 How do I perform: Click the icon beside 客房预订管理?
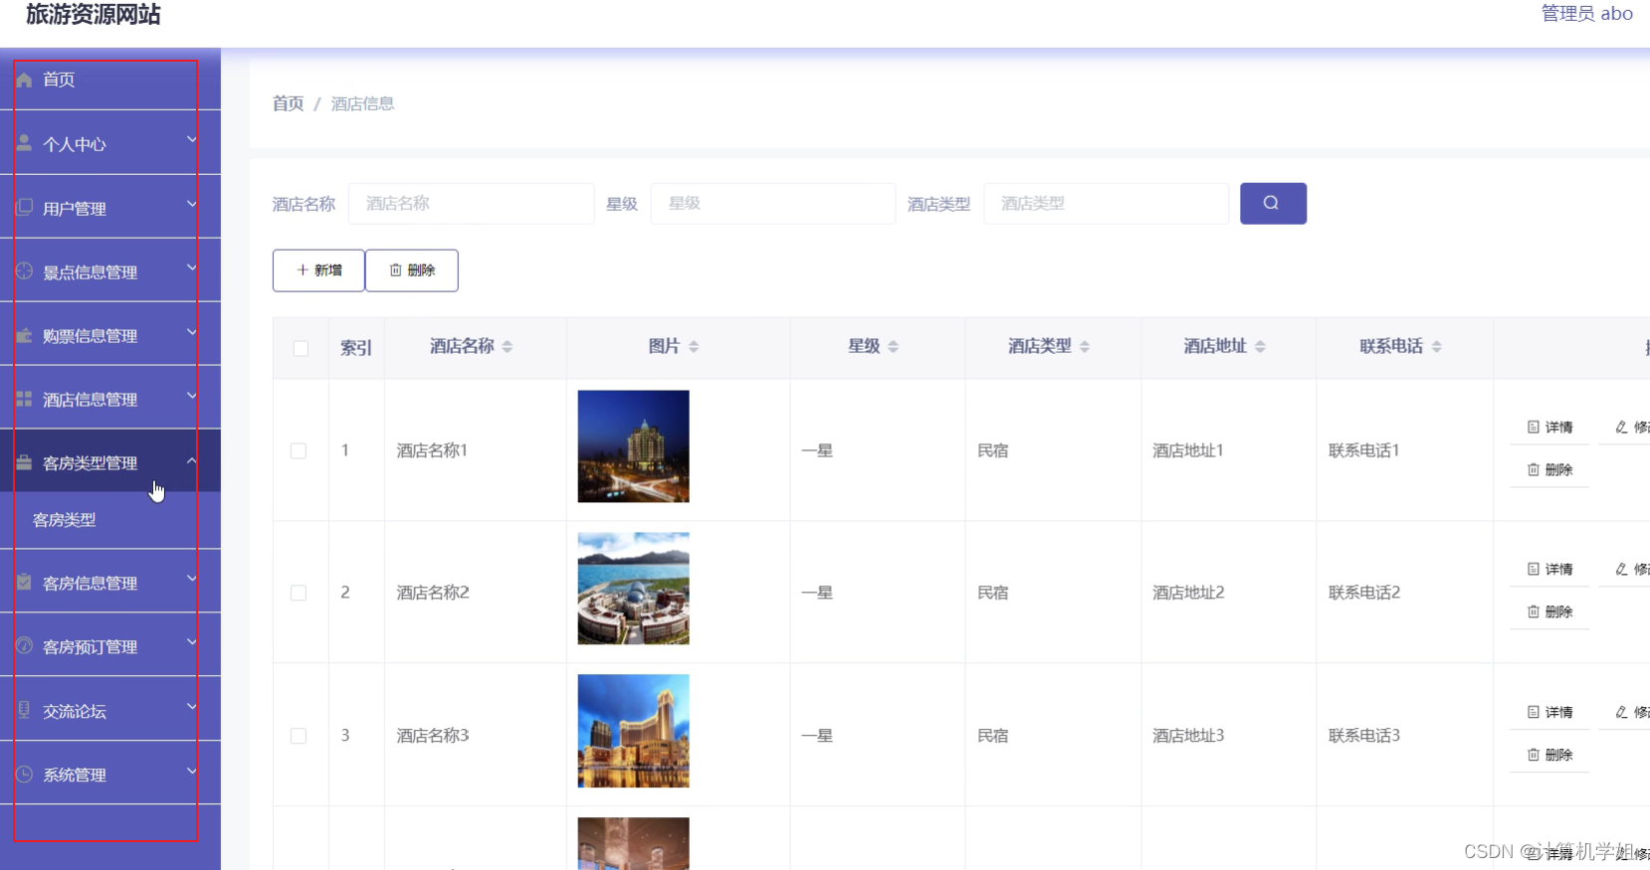coord(24,646)
